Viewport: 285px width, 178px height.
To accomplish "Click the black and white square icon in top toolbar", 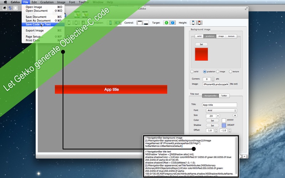I will 5,8.
